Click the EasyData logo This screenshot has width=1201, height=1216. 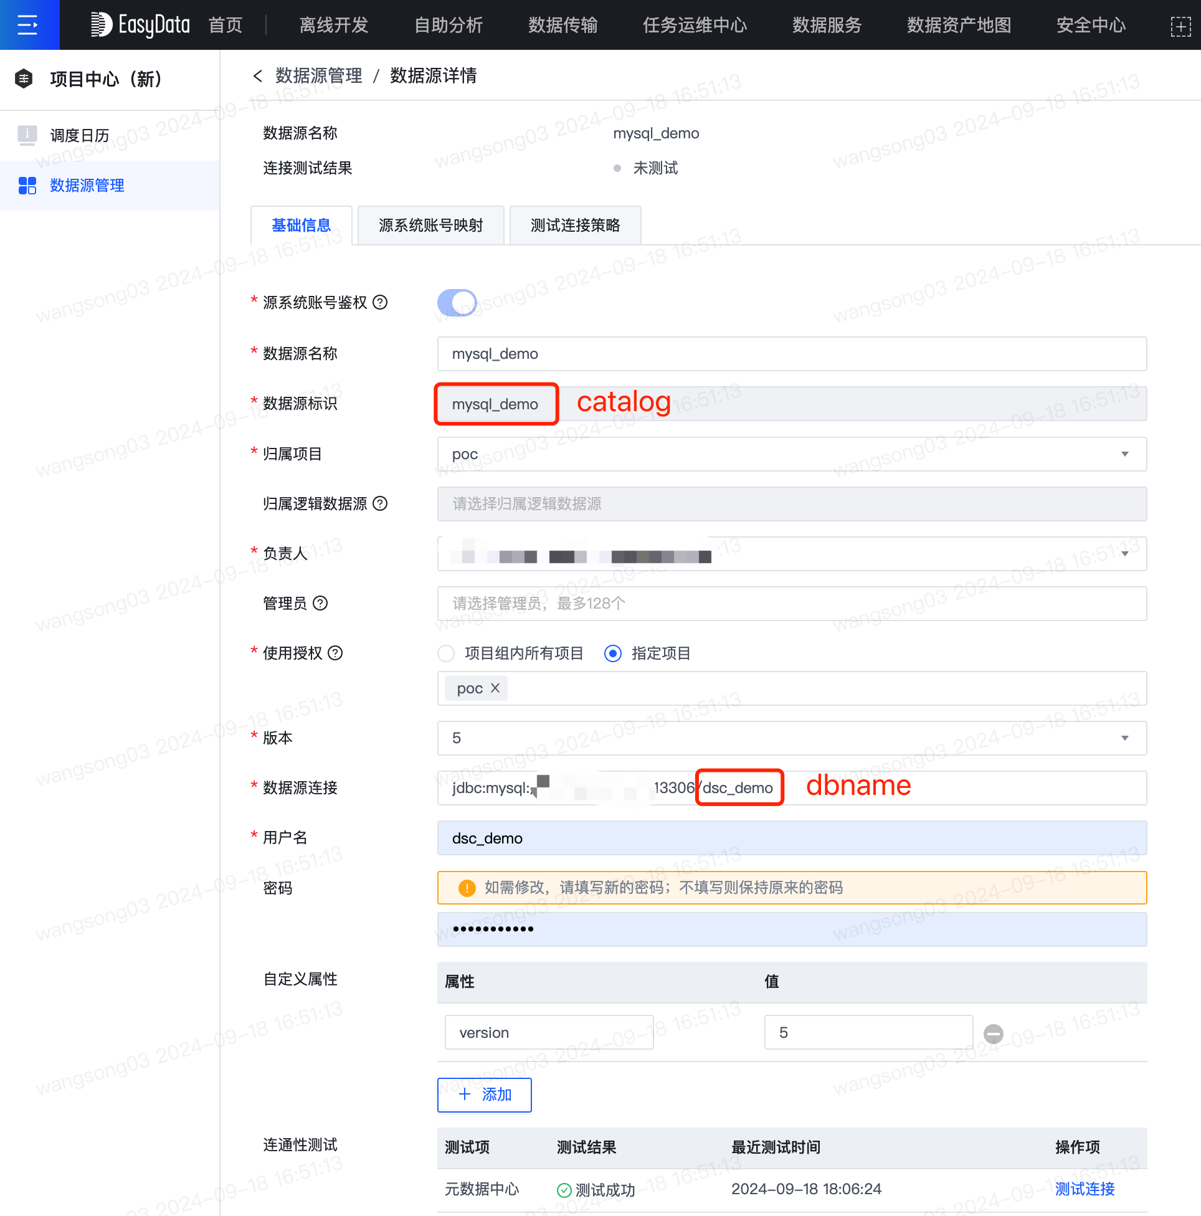point(139,24)
